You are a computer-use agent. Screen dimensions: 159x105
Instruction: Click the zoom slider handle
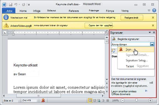(x=137, y=100)
